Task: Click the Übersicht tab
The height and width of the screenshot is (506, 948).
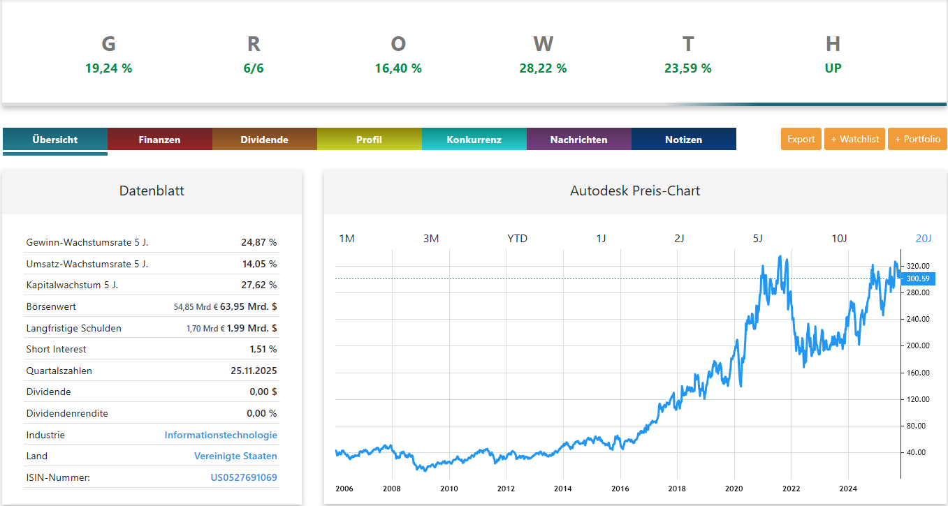Action: [54, 140]
